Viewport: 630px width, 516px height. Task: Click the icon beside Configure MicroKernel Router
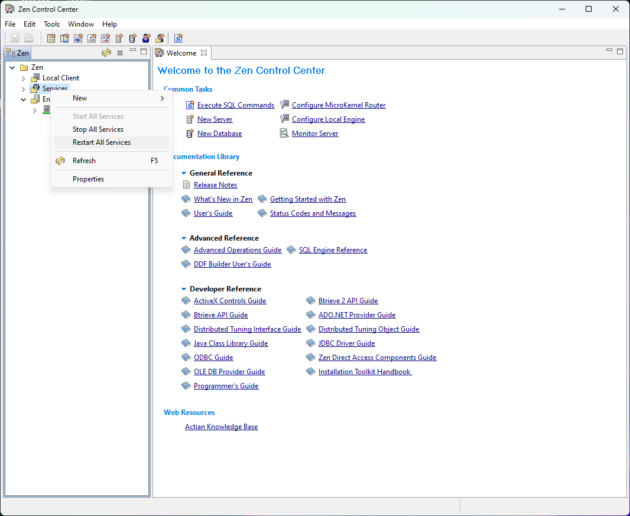[x=284, y=105]
